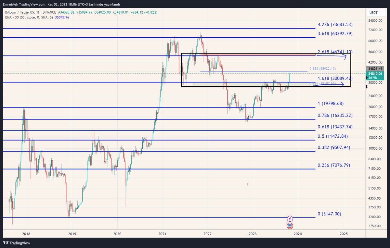Viewport: 390px width, 248px height.
Task: Click 5150.00 on the price axis
Action: point(375,188)
